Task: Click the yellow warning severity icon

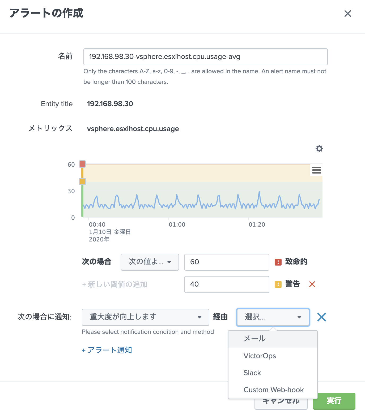Action: [278, 284]
